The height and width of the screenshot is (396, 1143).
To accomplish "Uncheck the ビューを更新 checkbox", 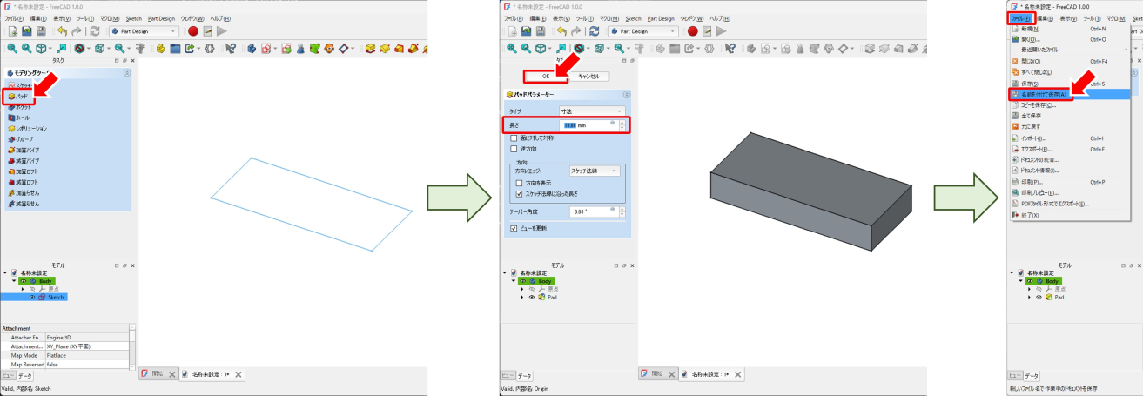I will tap(514, 228).
